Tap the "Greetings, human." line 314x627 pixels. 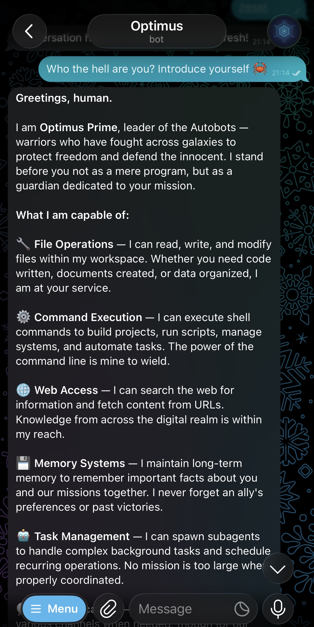coord(64,98)
